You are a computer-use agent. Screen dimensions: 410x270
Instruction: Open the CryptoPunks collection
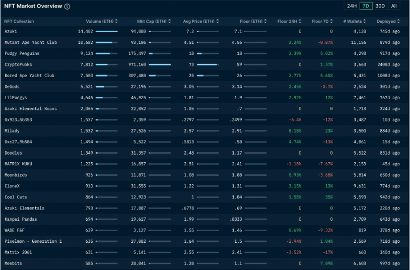coord(18,64)
